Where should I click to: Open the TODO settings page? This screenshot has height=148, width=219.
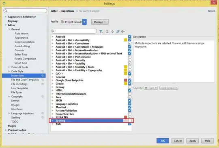(15, 122)
